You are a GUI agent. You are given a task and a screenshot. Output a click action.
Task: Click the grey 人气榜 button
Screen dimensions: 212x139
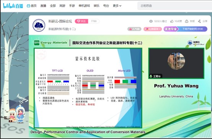134,29
